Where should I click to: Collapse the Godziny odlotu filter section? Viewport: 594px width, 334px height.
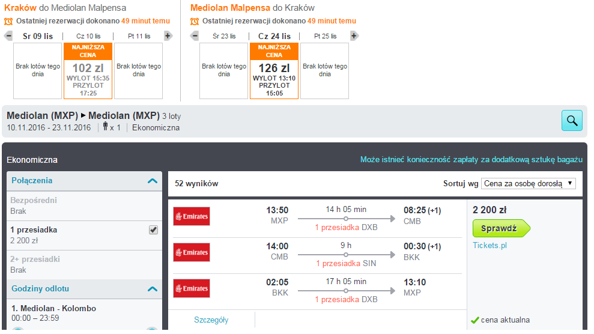pos(153,289)
